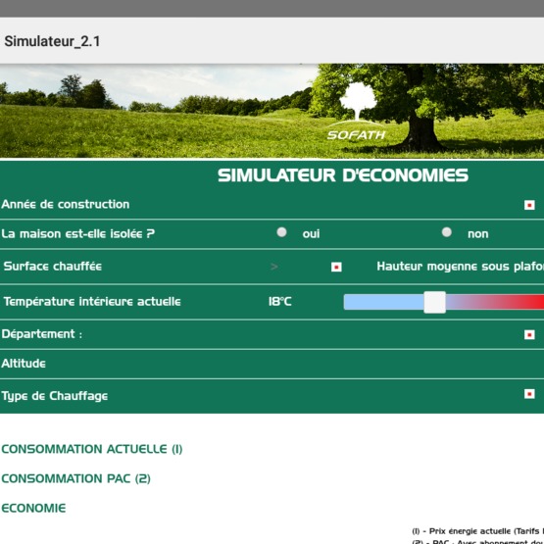Image resolution: width=544 pixels, height=544 pixels.
Task: Click the 'Type de Chauffage' label
Action: 55,396
